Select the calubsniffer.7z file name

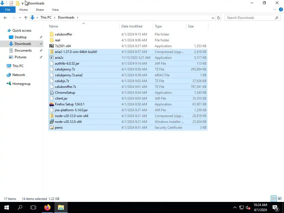coord(65,87)
